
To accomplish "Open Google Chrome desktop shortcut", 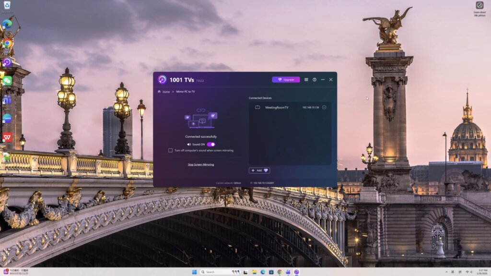I will pos(7,43).
